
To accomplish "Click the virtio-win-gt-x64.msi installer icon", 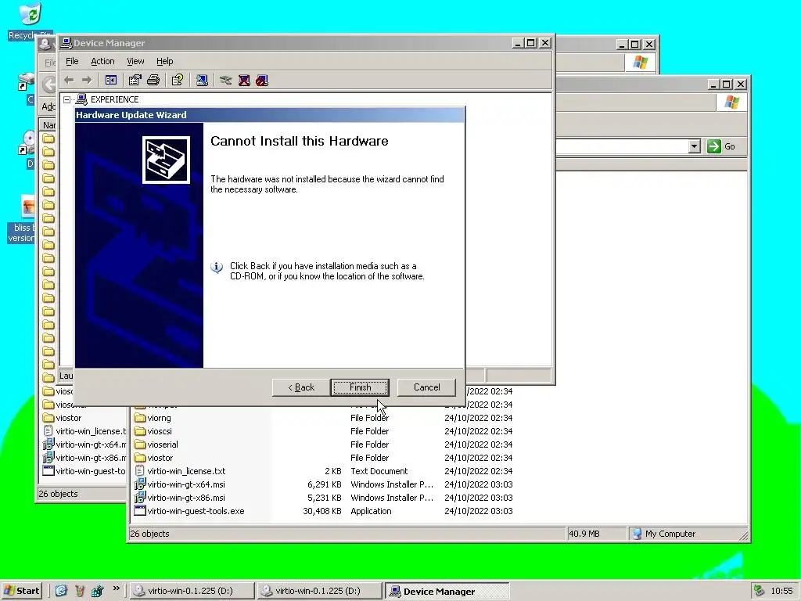I will point(139,484).
